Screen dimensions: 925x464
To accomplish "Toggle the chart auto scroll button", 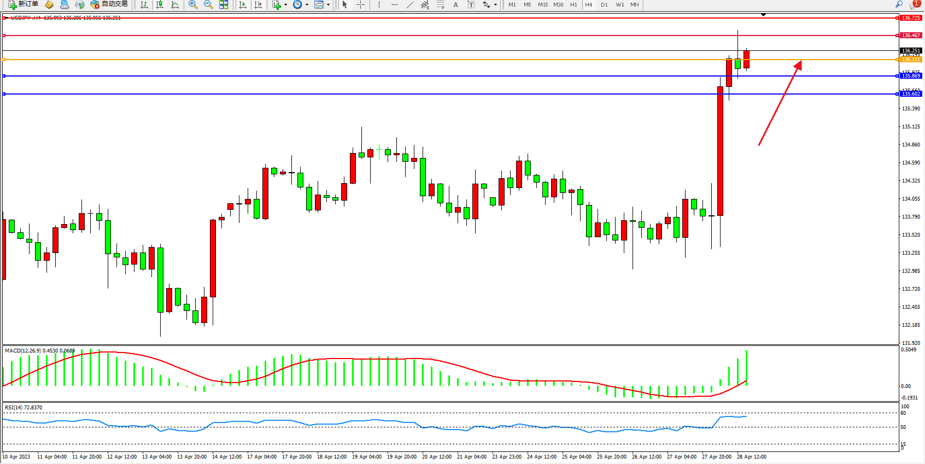I will (243, 4).
